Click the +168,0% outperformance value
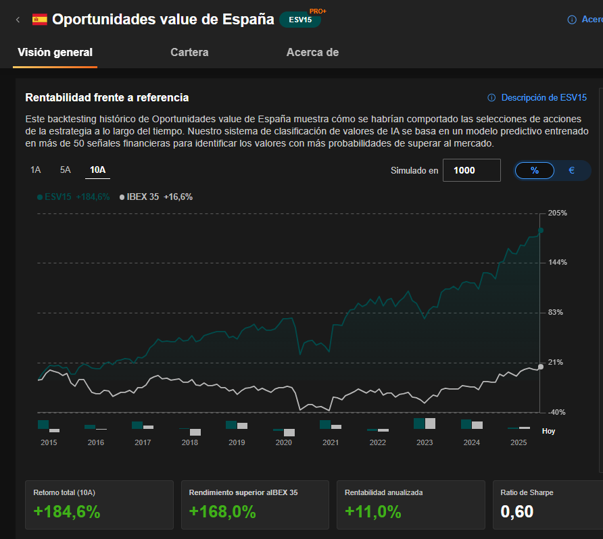 [x=222, y=512]
